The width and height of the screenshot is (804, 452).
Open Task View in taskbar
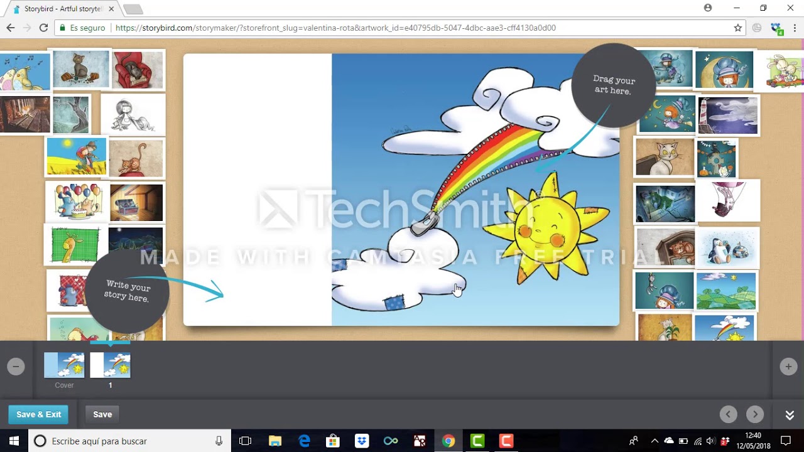point(246,441)
